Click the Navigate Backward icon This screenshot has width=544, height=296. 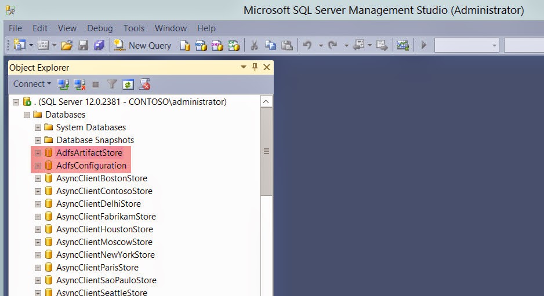click(359, 45)
